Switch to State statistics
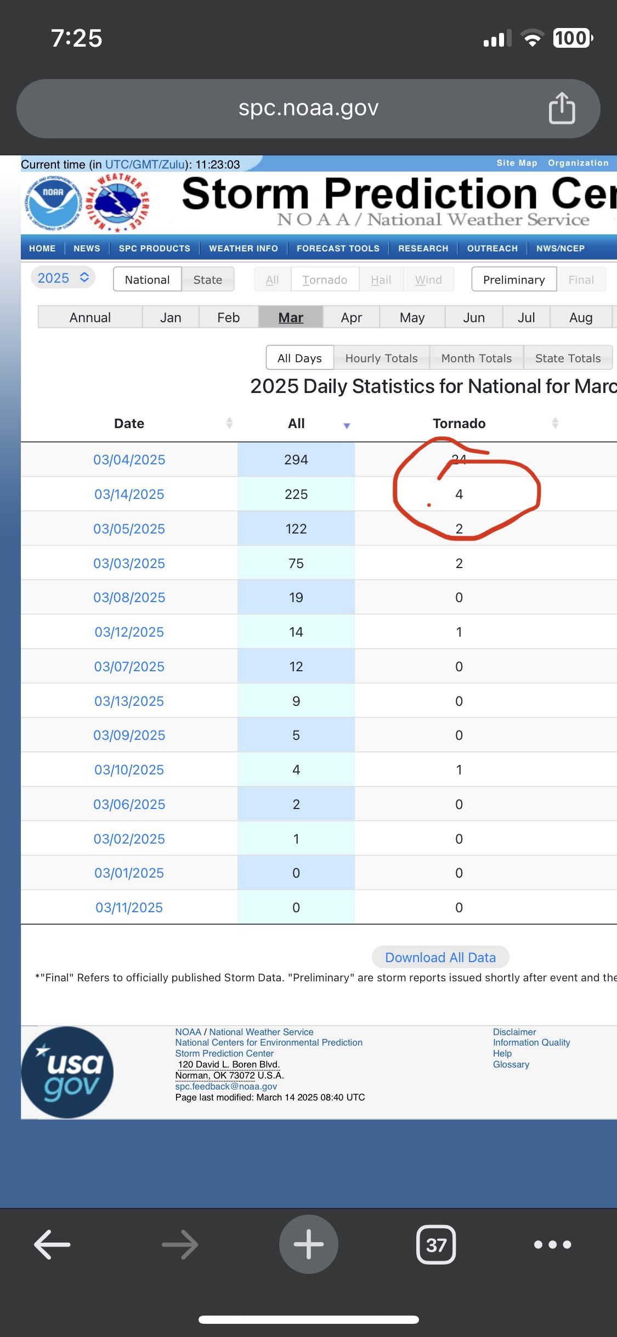617x1337 pixels. 207,279
